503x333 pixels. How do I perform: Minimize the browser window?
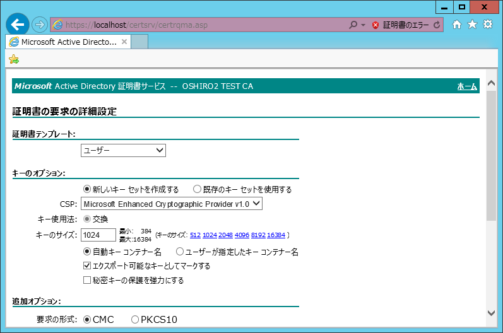[x=444, y=7]
